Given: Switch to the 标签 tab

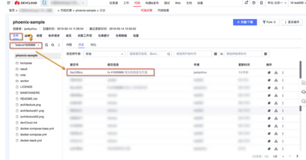Looking at the screenshot, I should tap(39, 36).
